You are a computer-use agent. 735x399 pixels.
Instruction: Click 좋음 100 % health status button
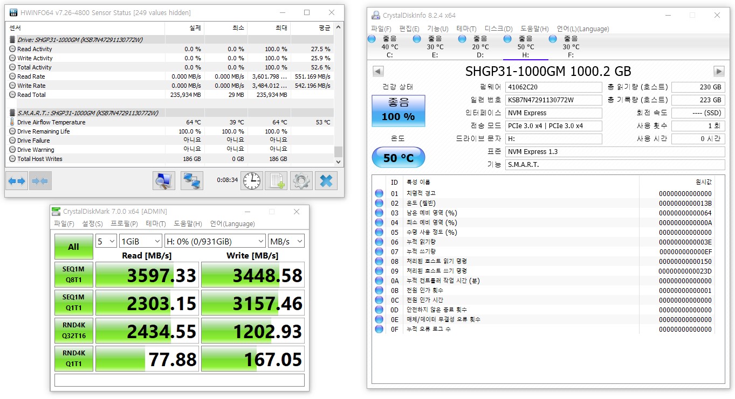pos(399,110)
